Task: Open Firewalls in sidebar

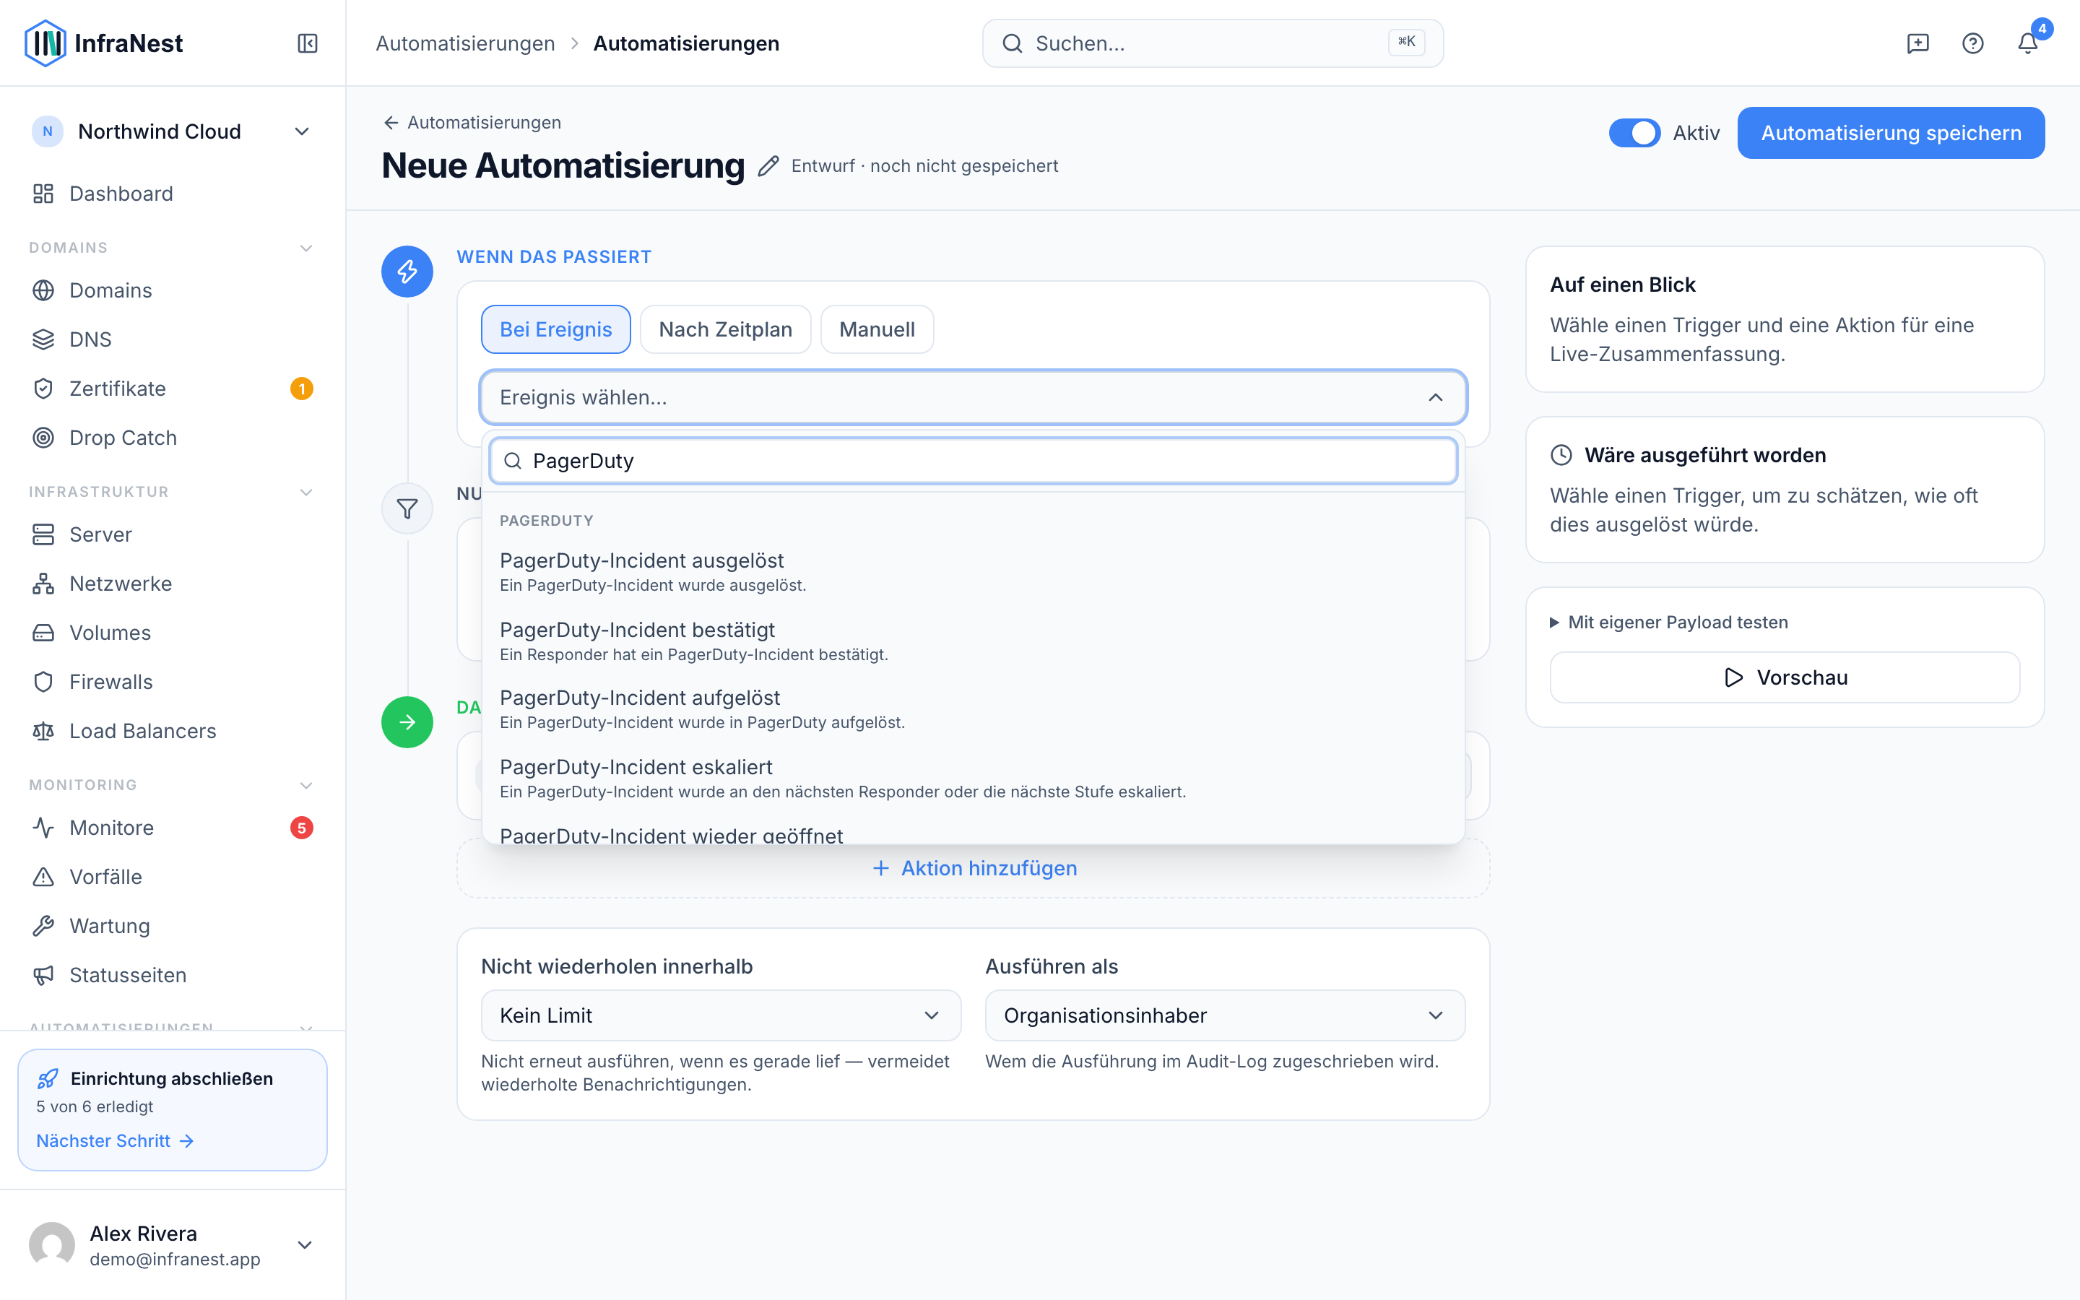Action: (x=173, y=682)
